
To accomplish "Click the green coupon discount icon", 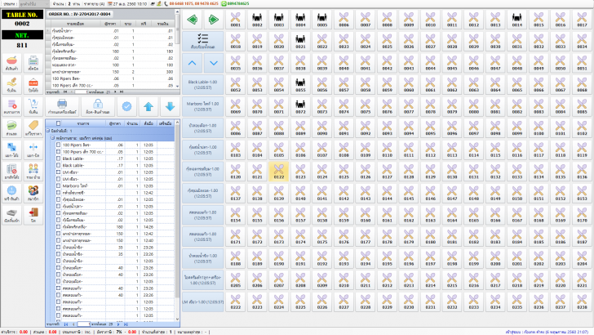I will pyautogui.click(x=11, y=127).
